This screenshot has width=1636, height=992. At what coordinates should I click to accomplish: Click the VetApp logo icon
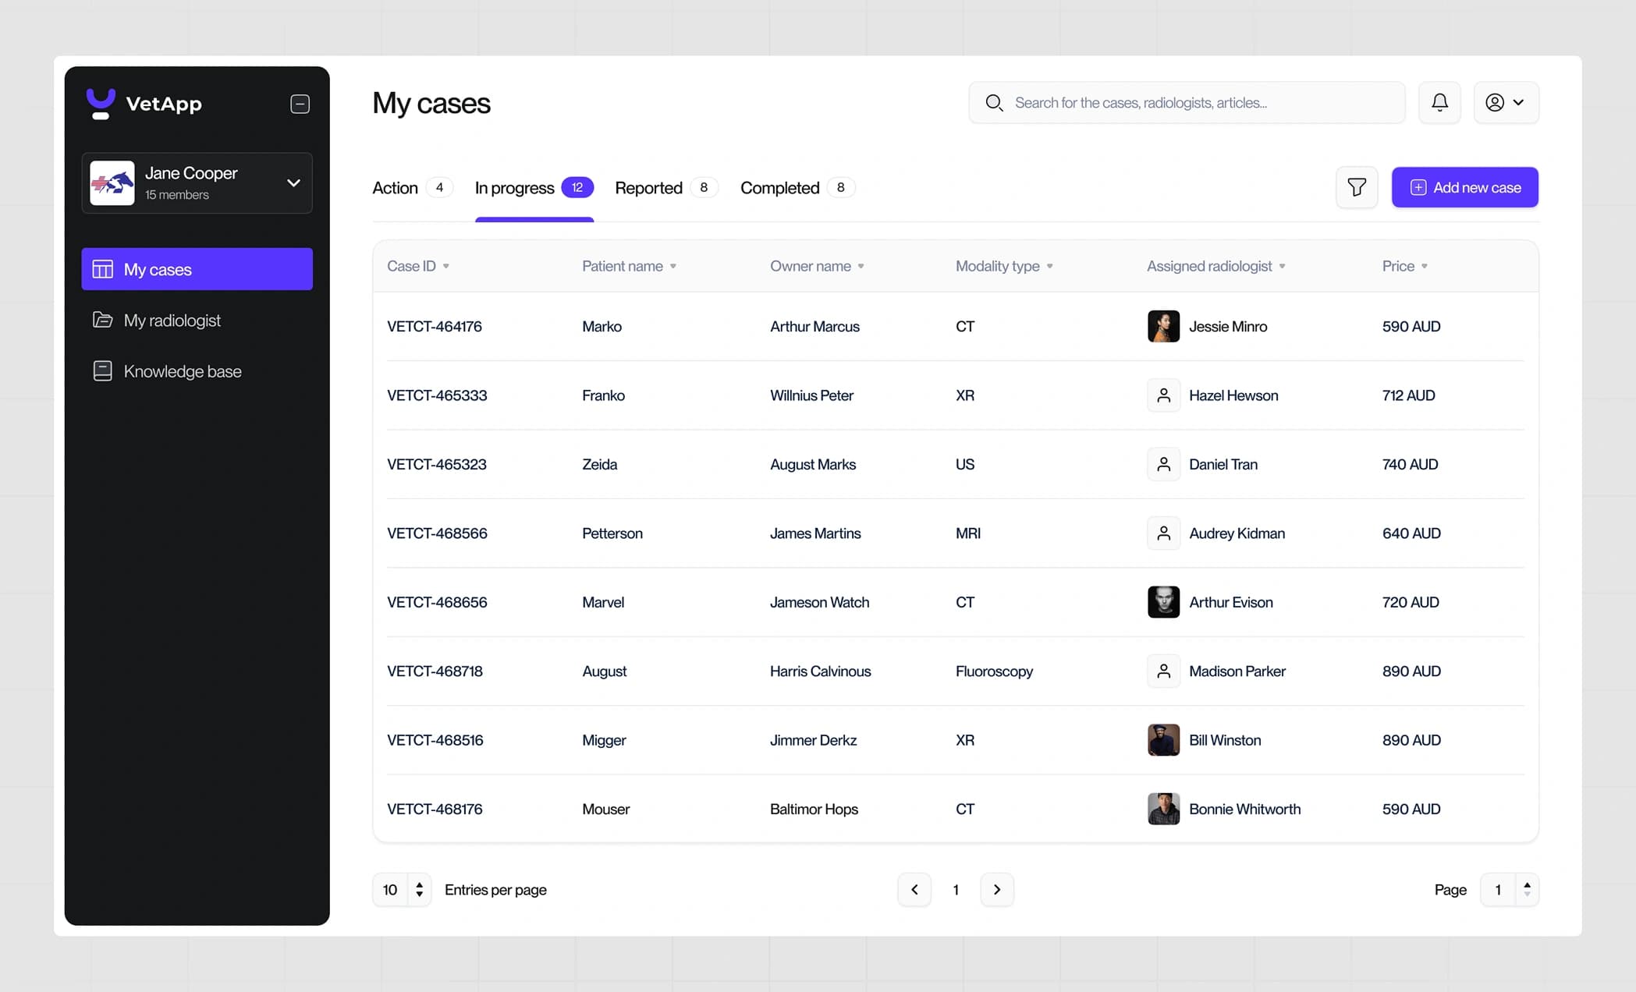(101, 103)
